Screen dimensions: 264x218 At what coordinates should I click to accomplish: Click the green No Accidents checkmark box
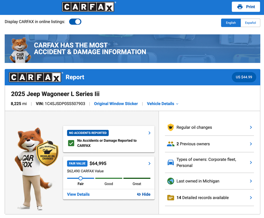tap(71, 143)
